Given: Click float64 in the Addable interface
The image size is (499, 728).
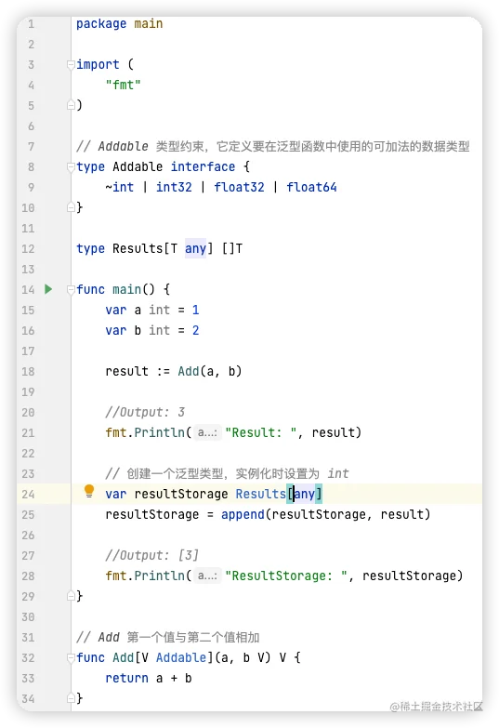Looking at the screenshot, I should pyautogui.click(x=311, y=187).
